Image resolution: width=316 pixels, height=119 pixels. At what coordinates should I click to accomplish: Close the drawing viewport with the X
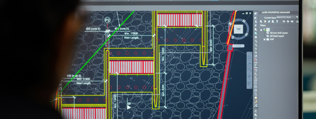point(250,13)
